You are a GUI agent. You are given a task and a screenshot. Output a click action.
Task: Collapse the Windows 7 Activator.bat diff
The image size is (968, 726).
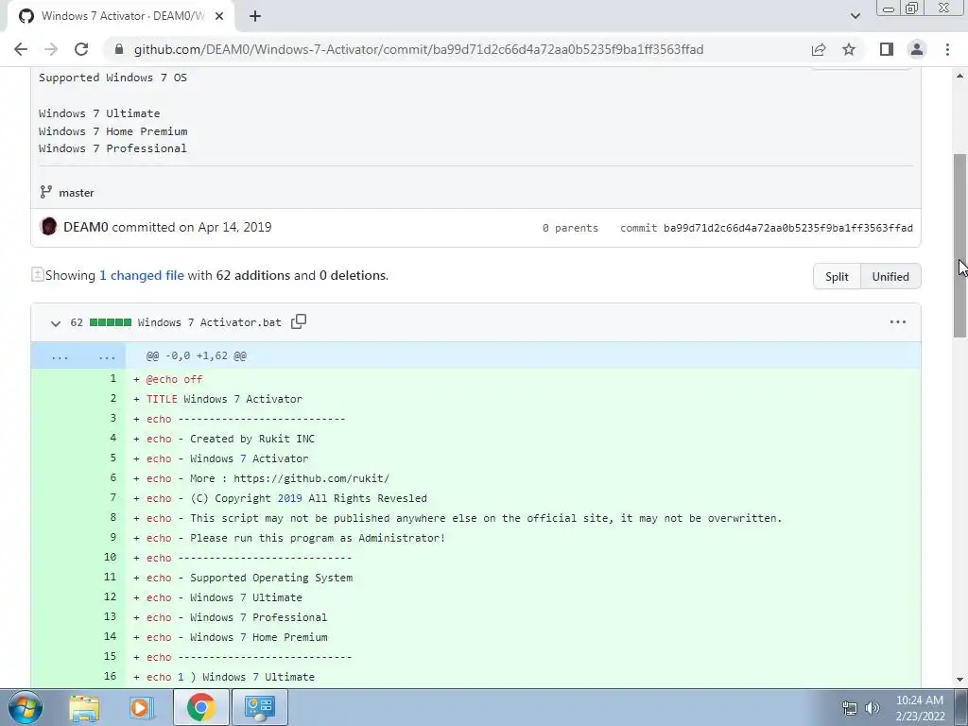point(56,323)
